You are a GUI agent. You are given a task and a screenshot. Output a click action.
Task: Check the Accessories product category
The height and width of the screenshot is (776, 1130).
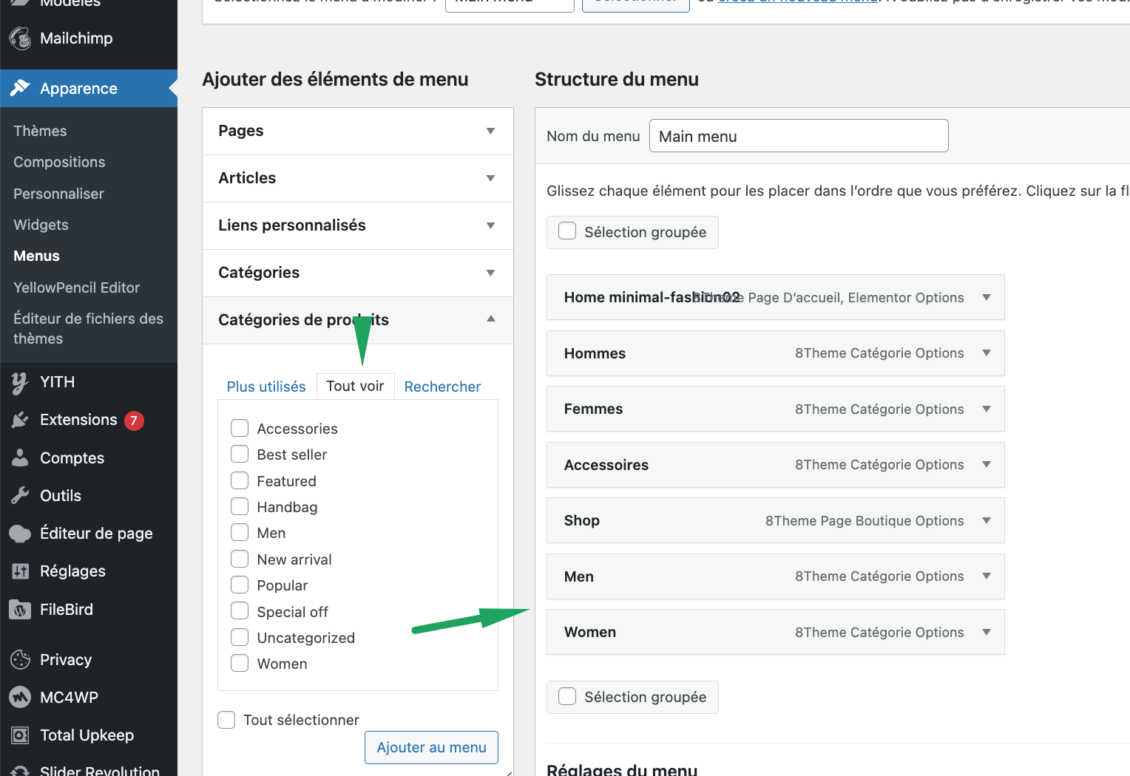point(240,428)
